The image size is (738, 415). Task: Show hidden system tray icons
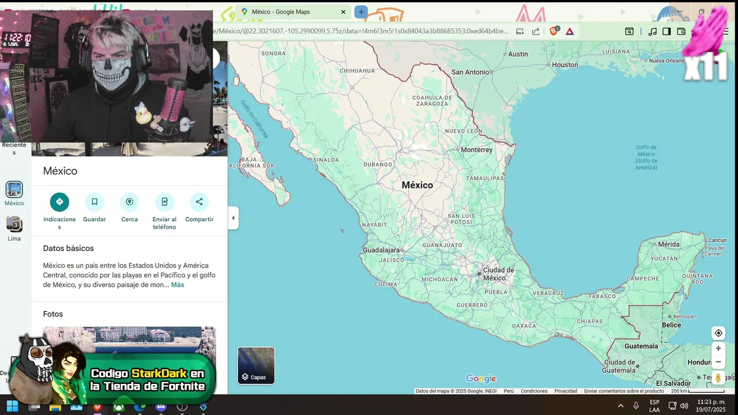click(620, 406)
